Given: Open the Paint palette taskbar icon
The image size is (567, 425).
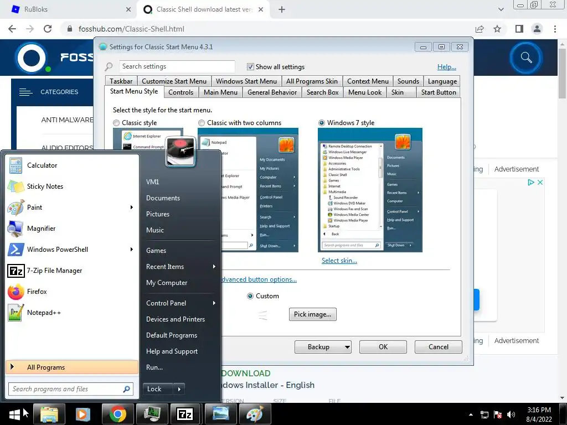Looking at the screenshot, I should (254, 414).
